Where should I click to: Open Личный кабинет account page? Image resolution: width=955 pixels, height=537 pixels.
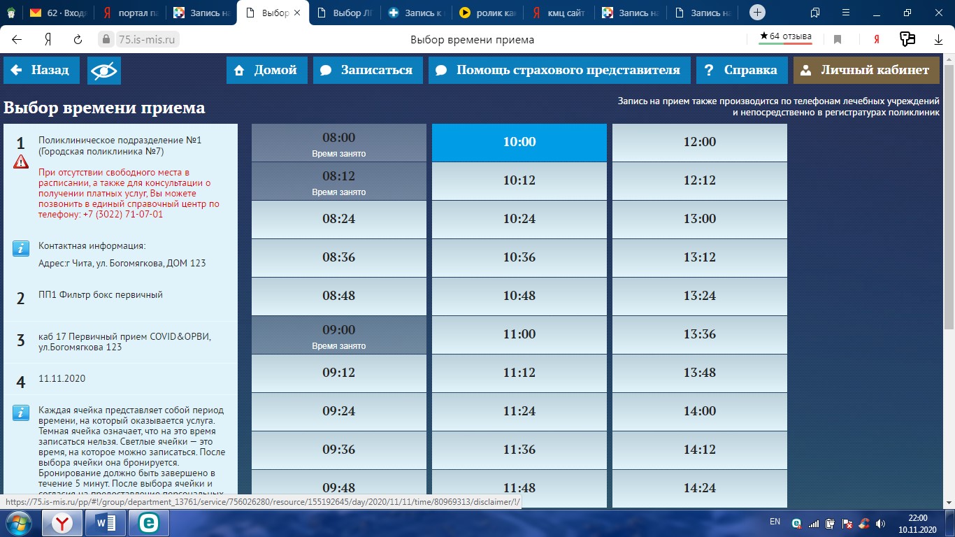866,70
